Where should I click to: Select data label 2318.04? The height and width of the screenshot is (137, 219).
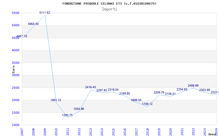[x=113, y=90]
